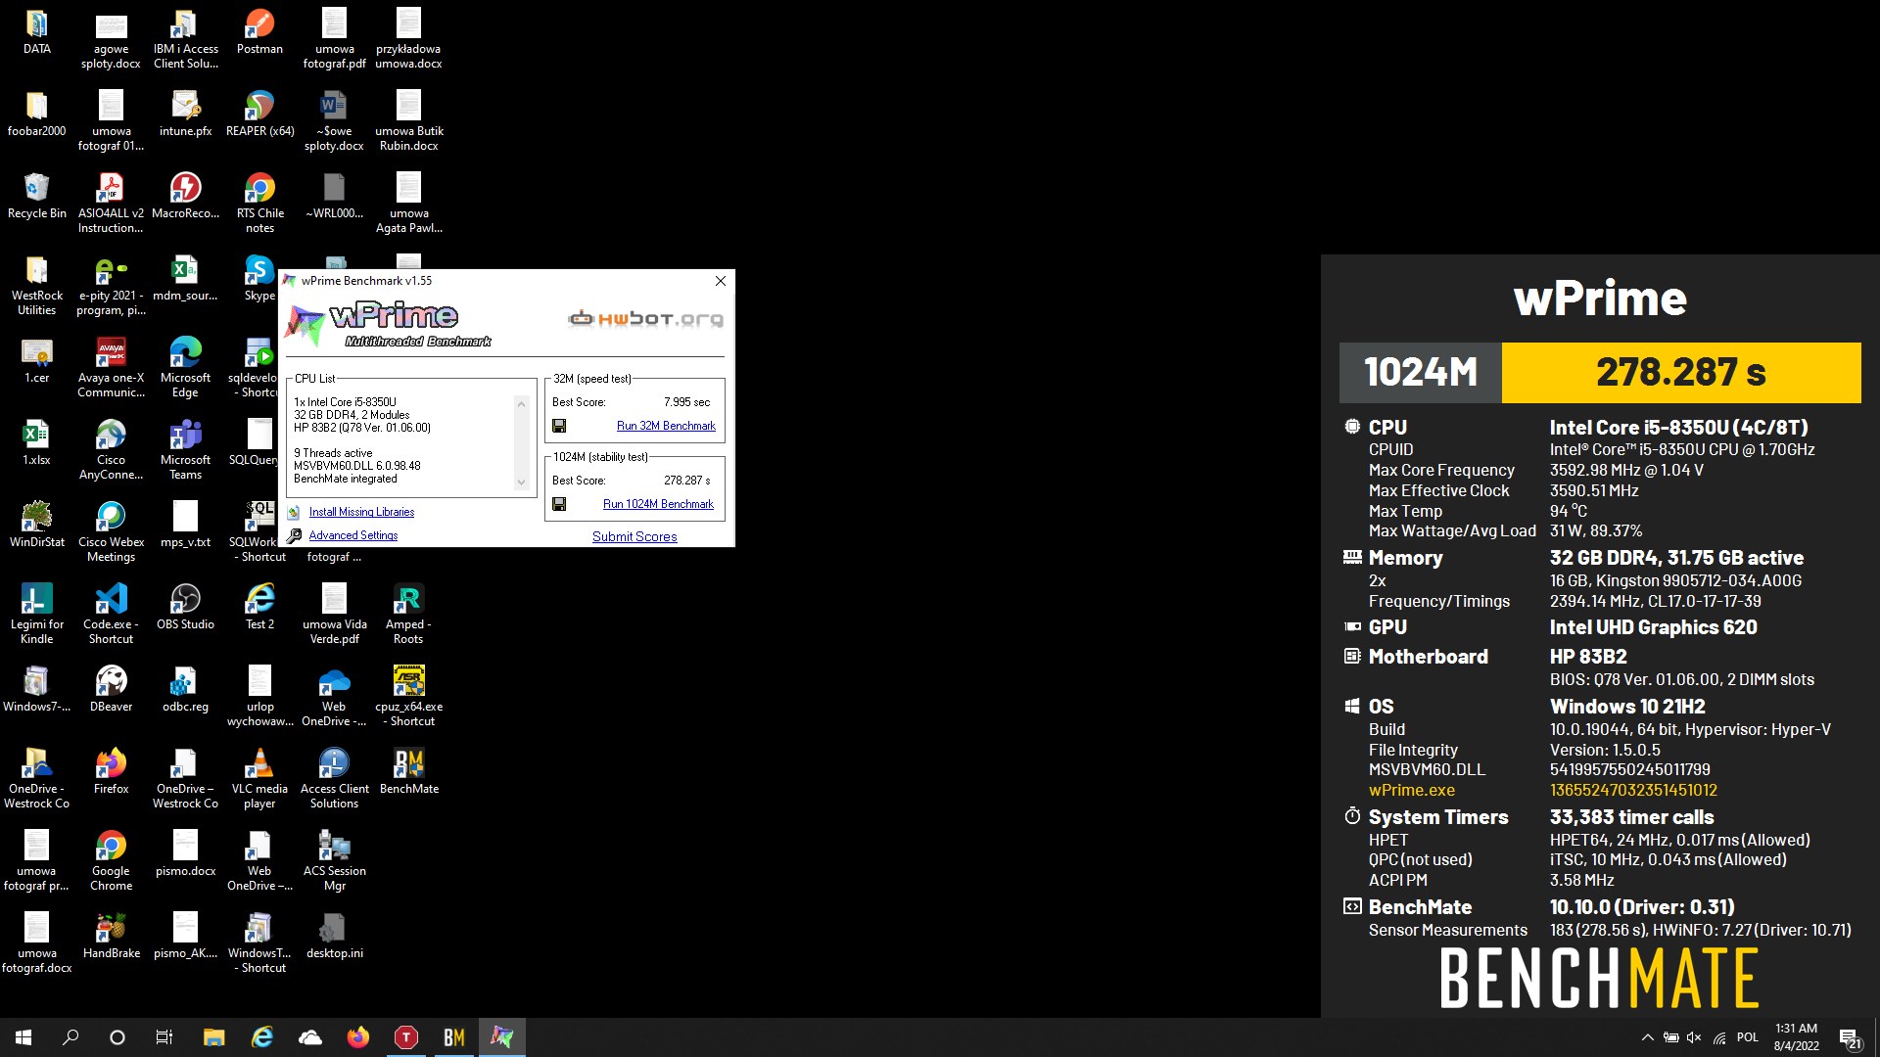Select Cisco Webex Meetings desktop icon
Image resolution: width=1880 pixels, height=1057 pixels.
[111, 532]
